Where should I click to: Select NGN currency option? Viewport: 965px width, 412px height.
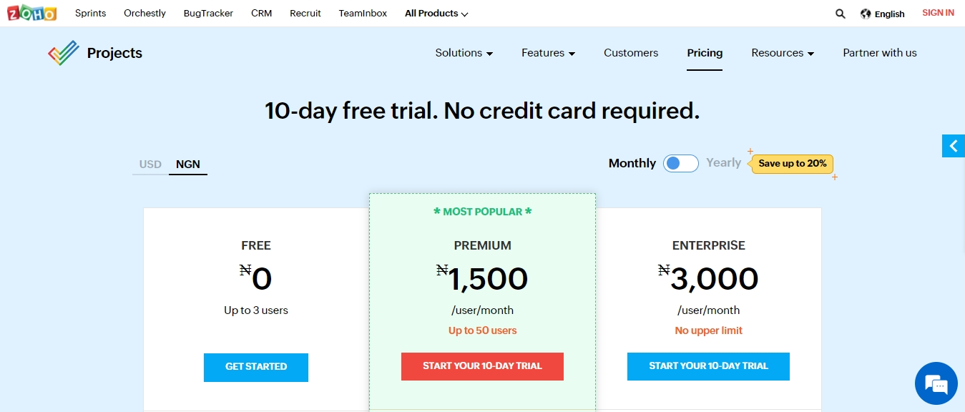[x=188, y=165]
